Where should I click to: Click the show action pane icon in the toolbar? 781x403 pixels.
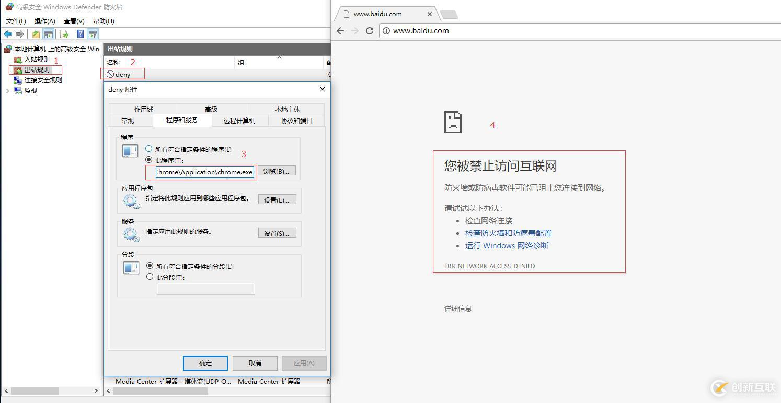(93, 34)
